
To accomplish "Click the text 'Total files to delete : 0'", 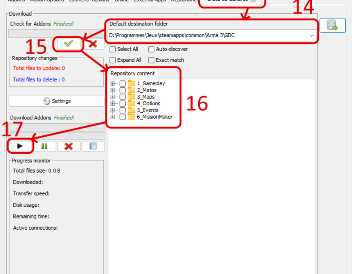I will [39, 79].
